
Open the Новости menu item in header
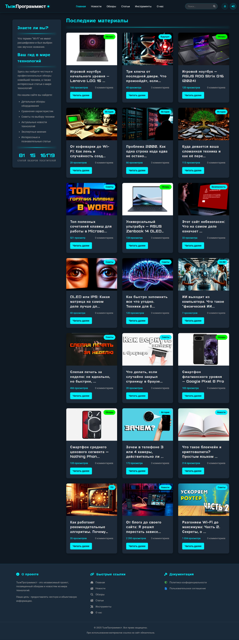point(96,6)
